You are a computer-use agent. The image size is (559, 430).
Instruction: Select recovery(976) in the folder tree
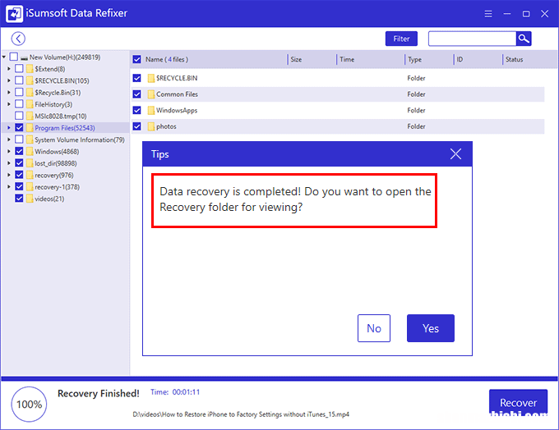point(53,175)
